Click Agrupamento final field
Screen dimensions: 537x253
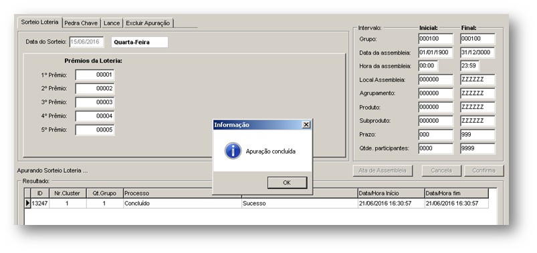[x=477, y=93]
